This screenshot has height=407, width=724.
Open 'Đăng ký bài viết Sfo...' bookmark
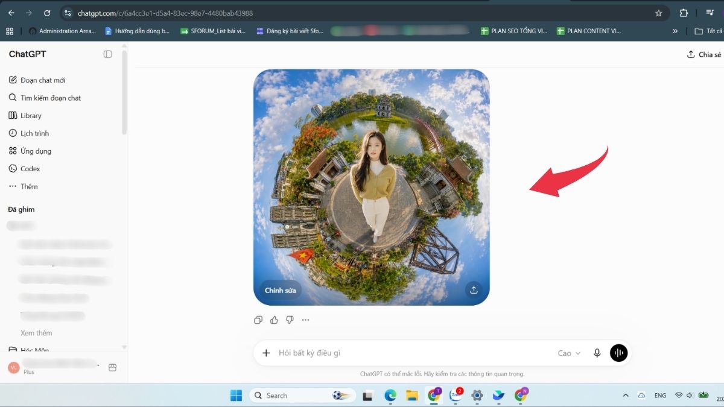click(290, 31)
